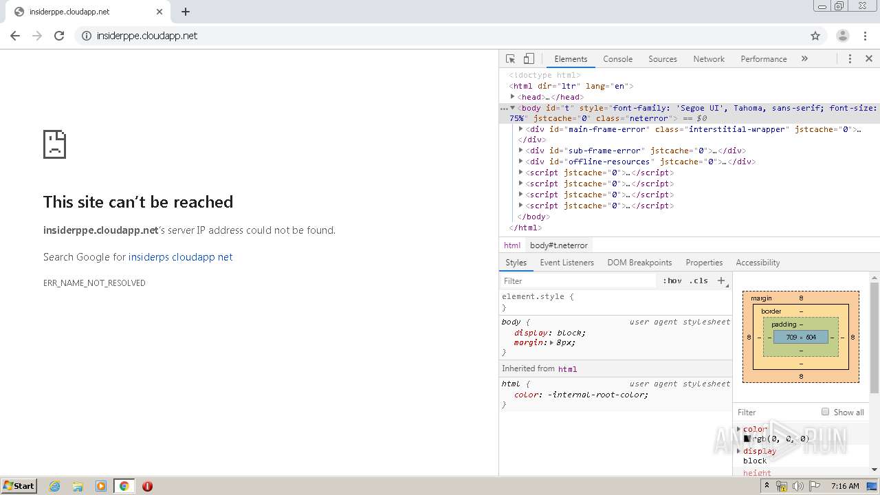Launch Internet Explorer from taskbar
Screen dimensions: 880x495
[x=54, y=486]
